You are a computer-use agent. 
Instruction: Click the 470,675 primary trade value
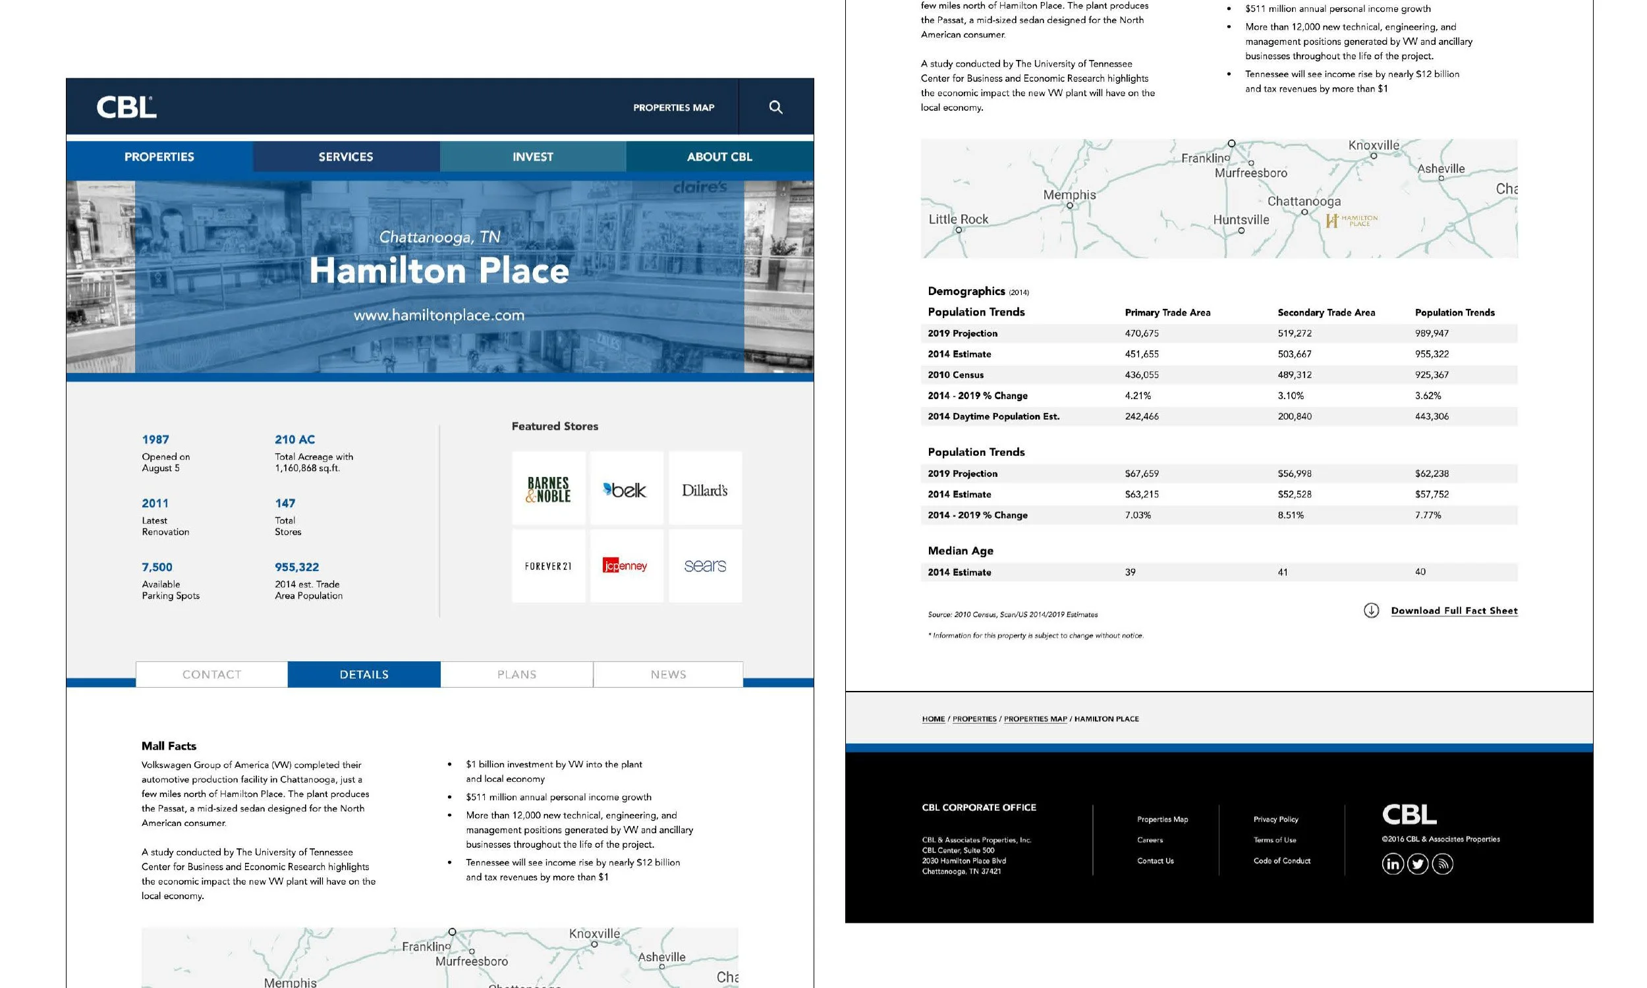(x=1142, y=333)
